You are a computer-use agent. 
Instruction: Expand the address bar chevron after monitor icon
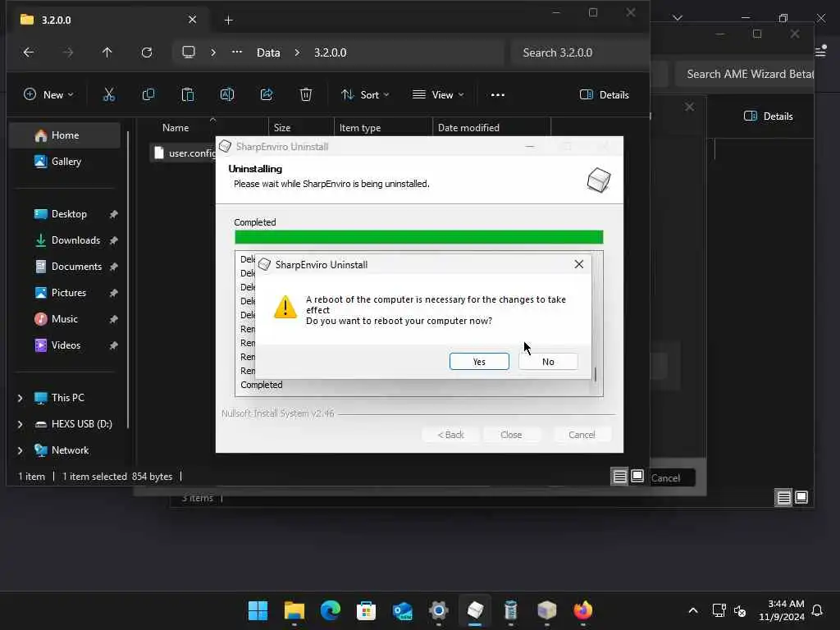[x=213, y=52]
